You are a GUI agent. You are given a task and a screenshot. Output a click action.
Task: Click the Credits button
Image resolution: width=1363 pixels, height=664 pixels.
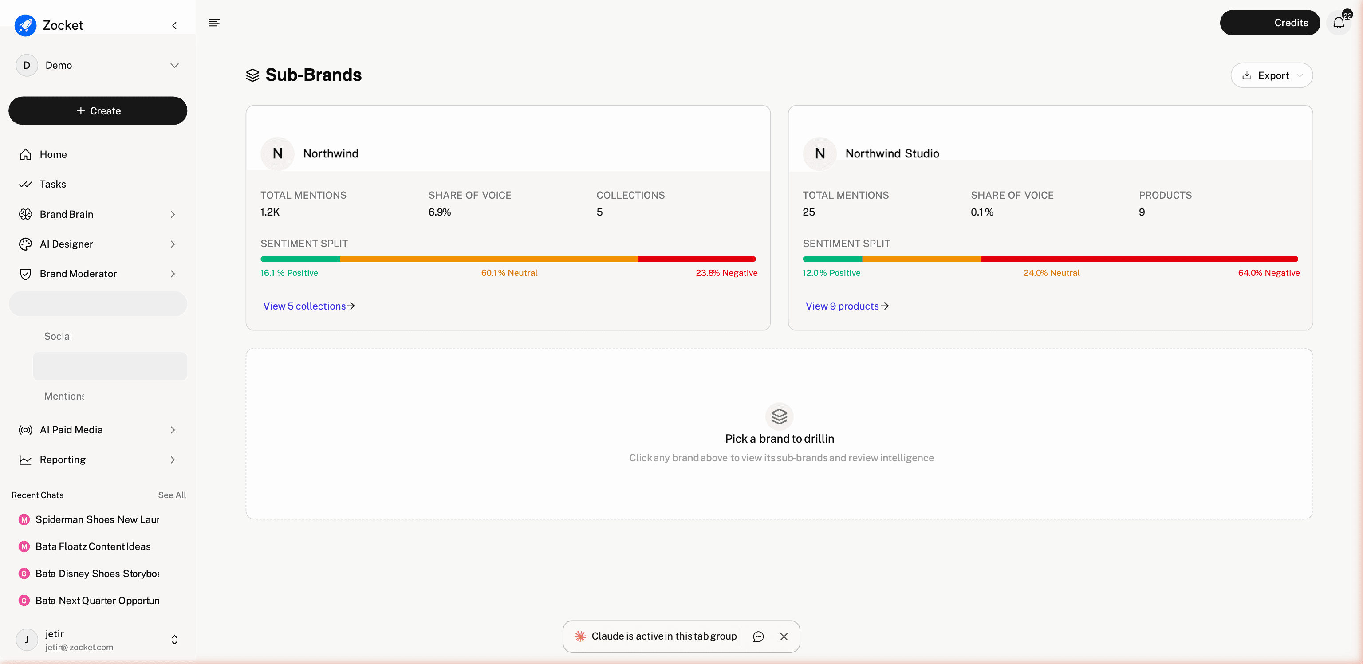click(1270, 23)
